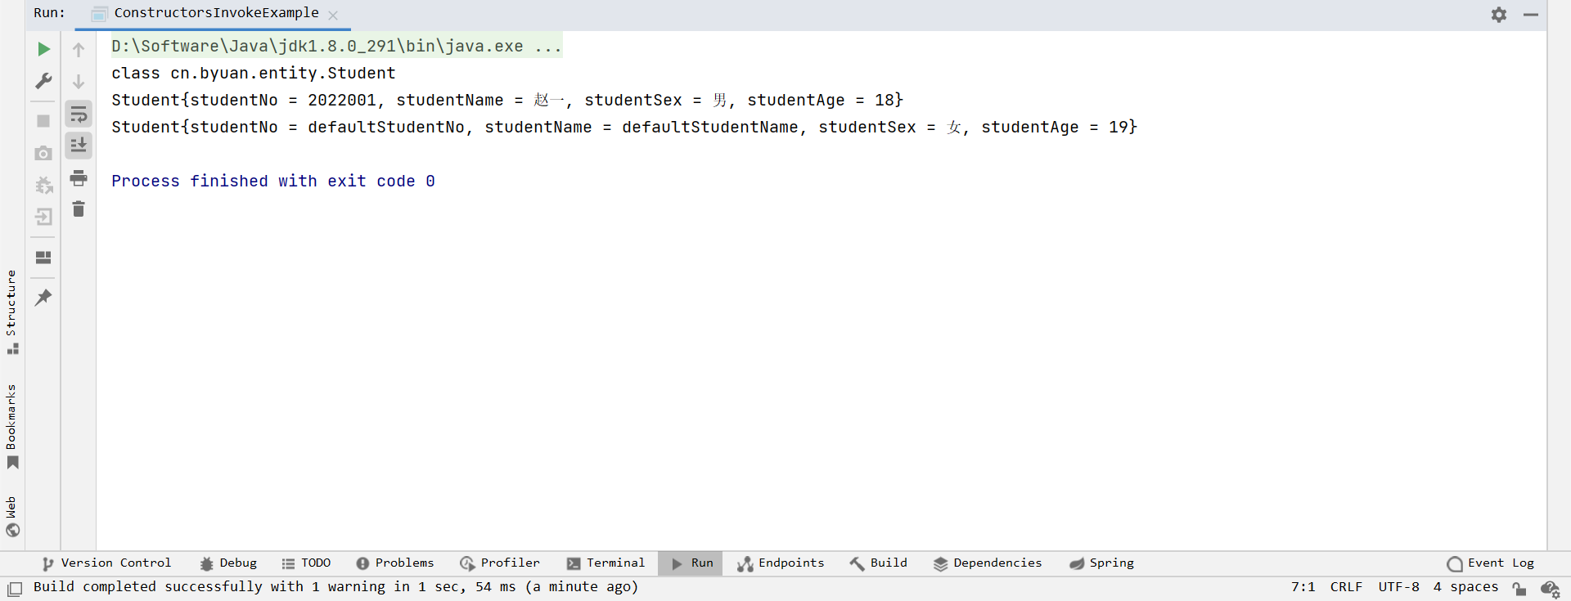This screenshot has height=601, width=1571.
Task: Click the attach debugger bug icon
Action: pos(43,185)
